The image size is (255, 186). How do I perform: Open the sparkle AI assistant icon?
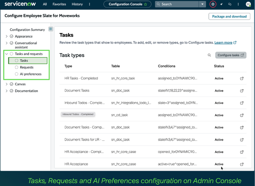click(221, 4)
